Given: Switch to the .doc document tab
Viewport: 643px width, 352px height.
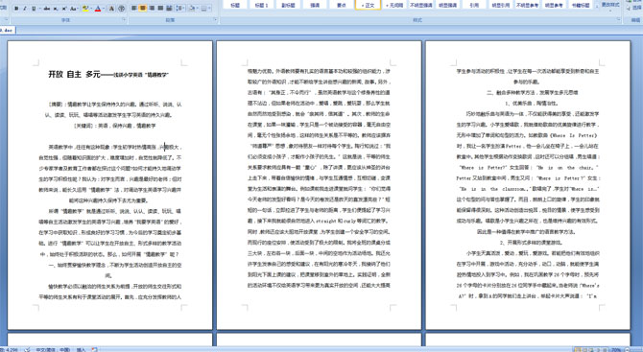Looking at the screenshot, I should pyautogui.click(x=8, y=30).
